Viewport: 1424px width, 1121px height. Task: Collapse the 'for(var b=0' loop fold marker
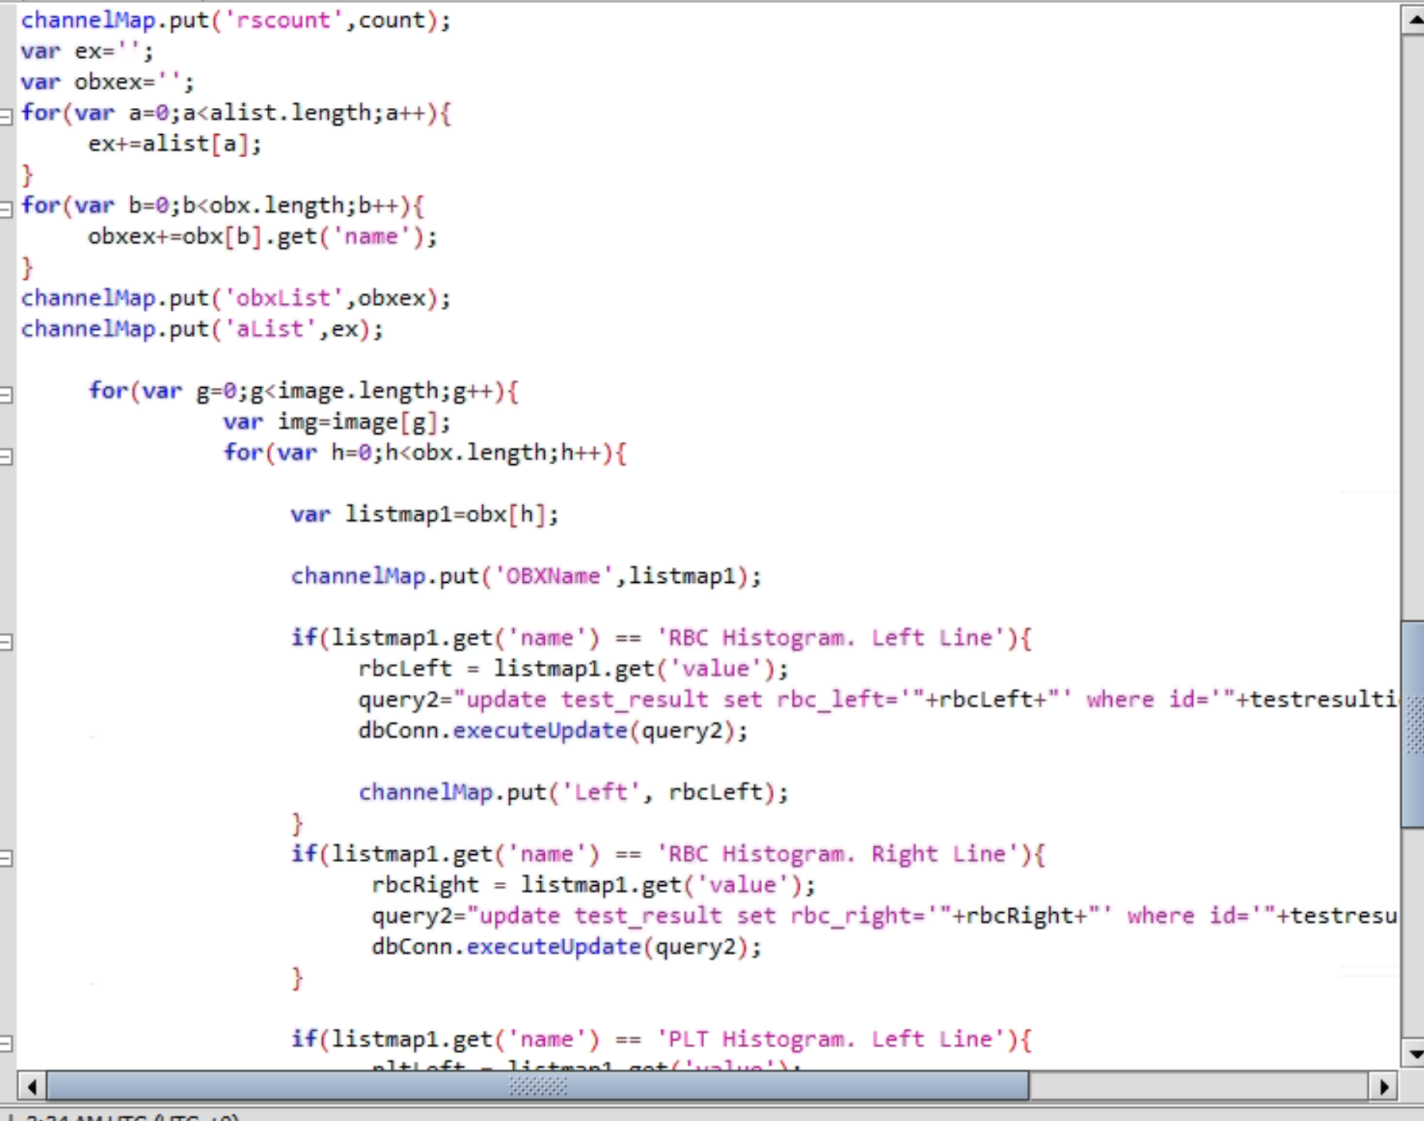6,208
